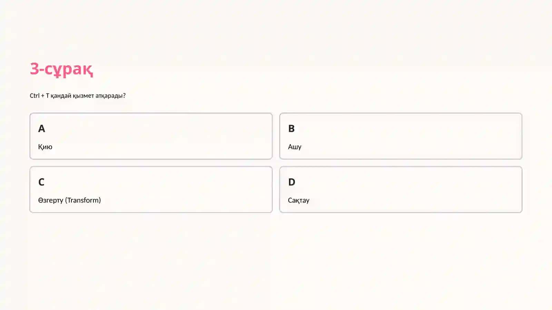This screenshot has width=552, height=310.
Task: Select answer card A
Action: (151, 136)
